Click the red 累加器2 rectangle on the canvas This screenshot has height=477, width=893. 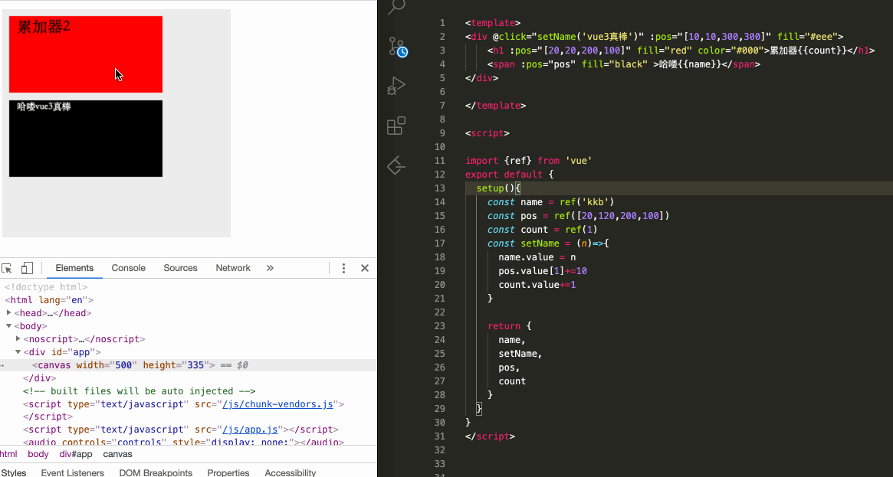[x=86, y=54]
